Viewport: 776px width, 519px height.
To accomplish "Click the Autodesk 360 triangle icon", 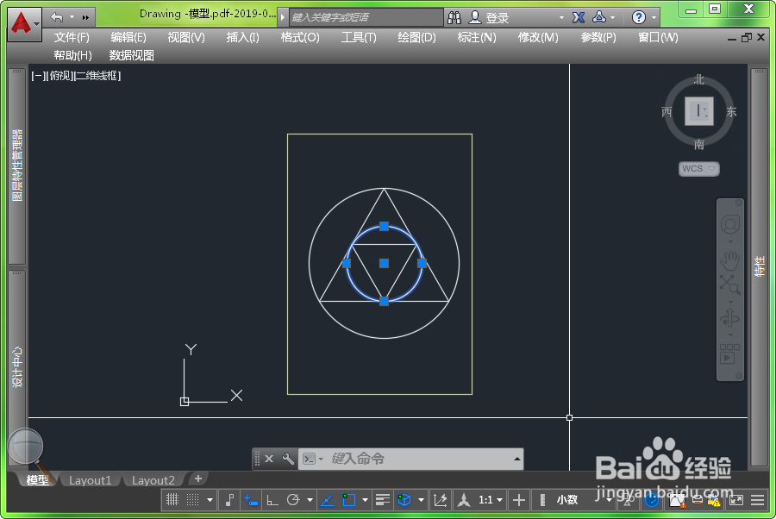I will pyautogui.click(x=599, y=17).
